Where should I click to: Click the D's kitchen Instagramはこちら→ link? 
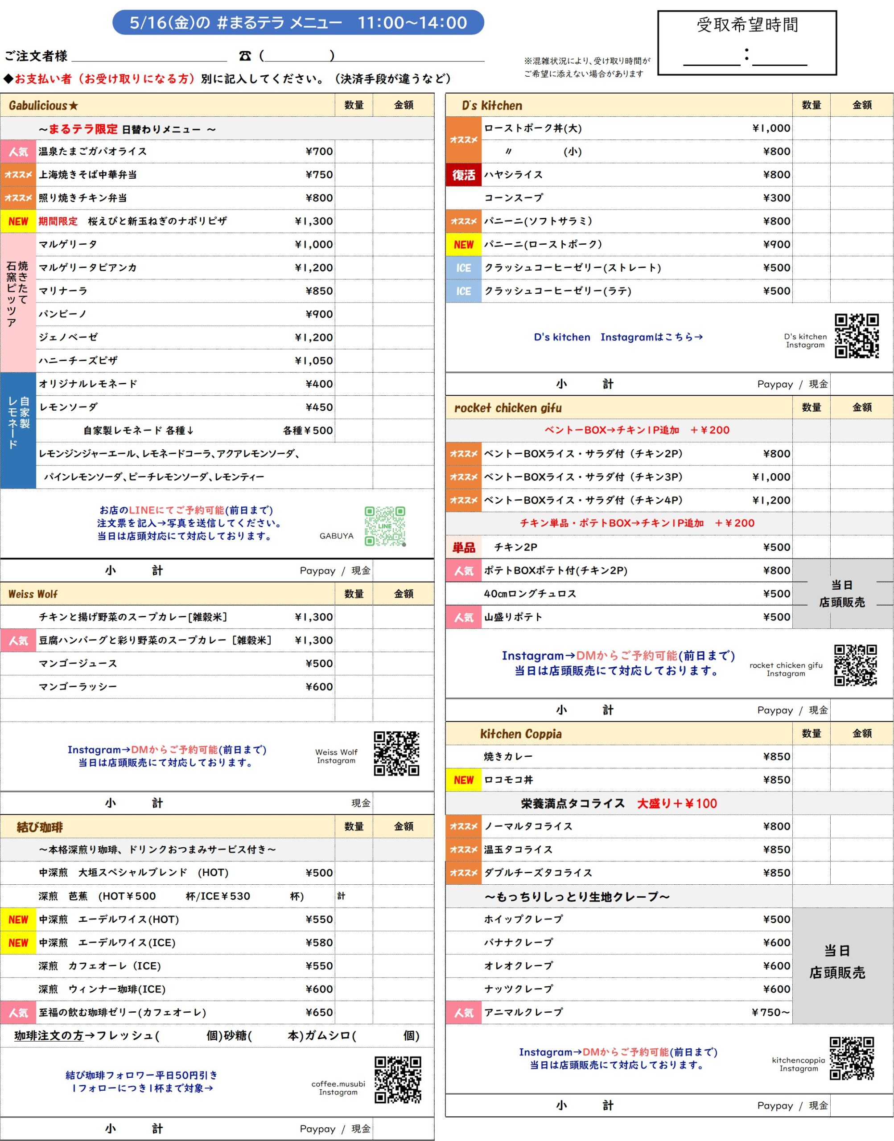(618, 337)
